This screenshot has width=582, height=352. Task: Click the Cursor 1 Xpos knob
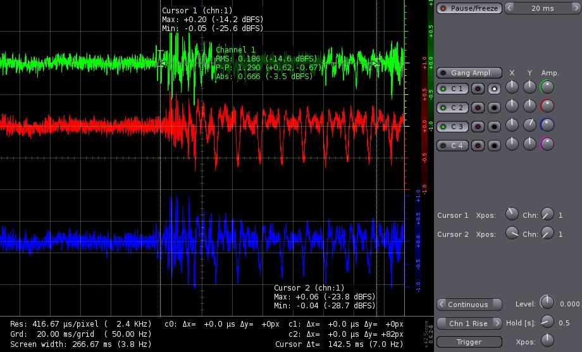point(512,214)
